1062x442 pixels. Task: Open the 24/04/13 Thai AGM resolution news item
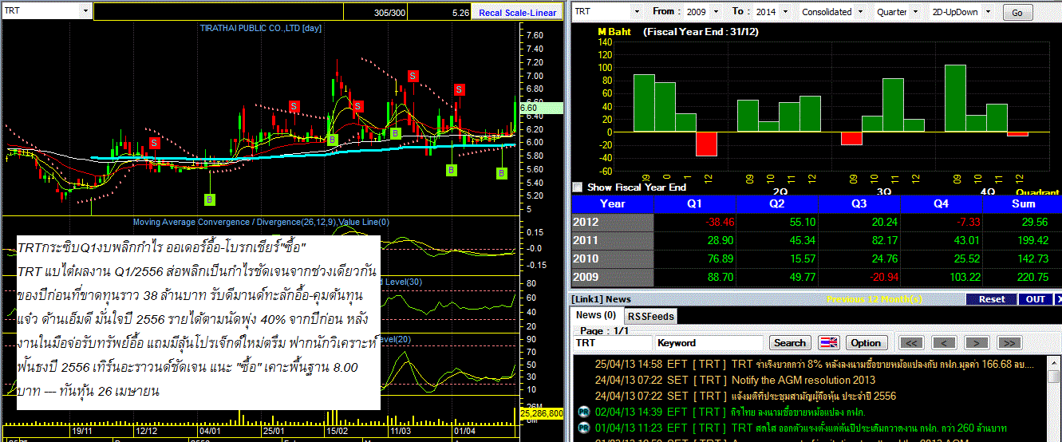745,396
